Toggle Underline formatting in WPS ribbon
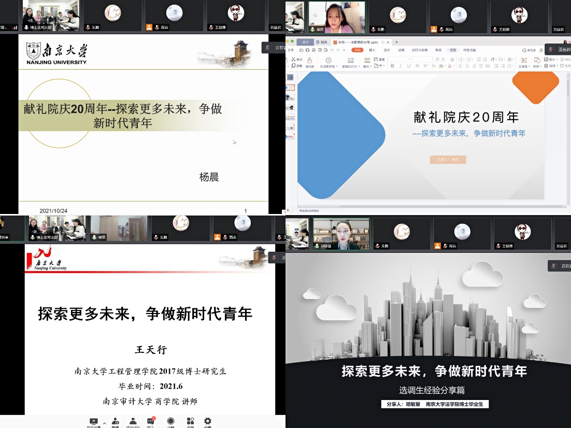 coord(408,66)
